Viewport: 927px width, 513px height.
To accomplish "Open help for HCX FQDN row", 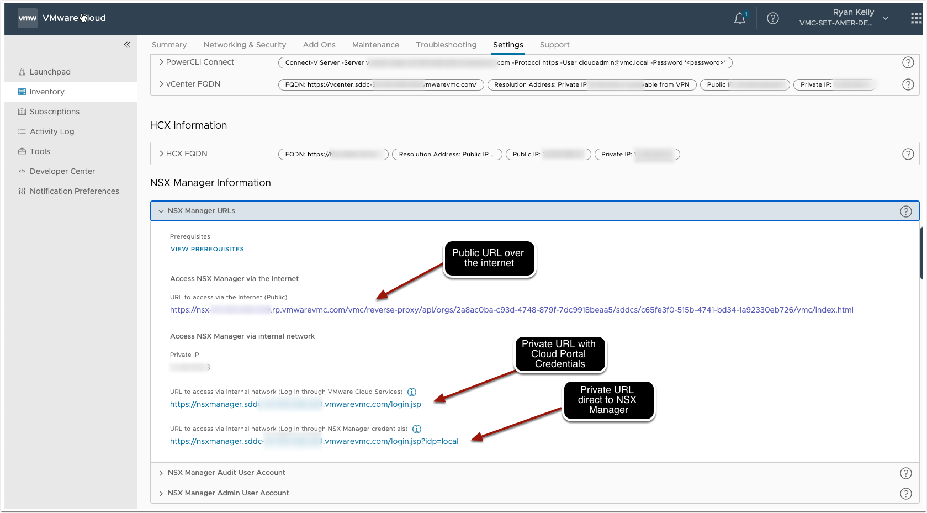I will coord(908,154).
